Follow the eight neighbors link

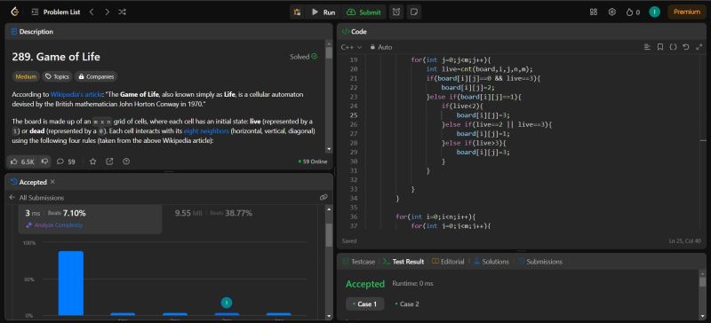(x=206, y=131)
